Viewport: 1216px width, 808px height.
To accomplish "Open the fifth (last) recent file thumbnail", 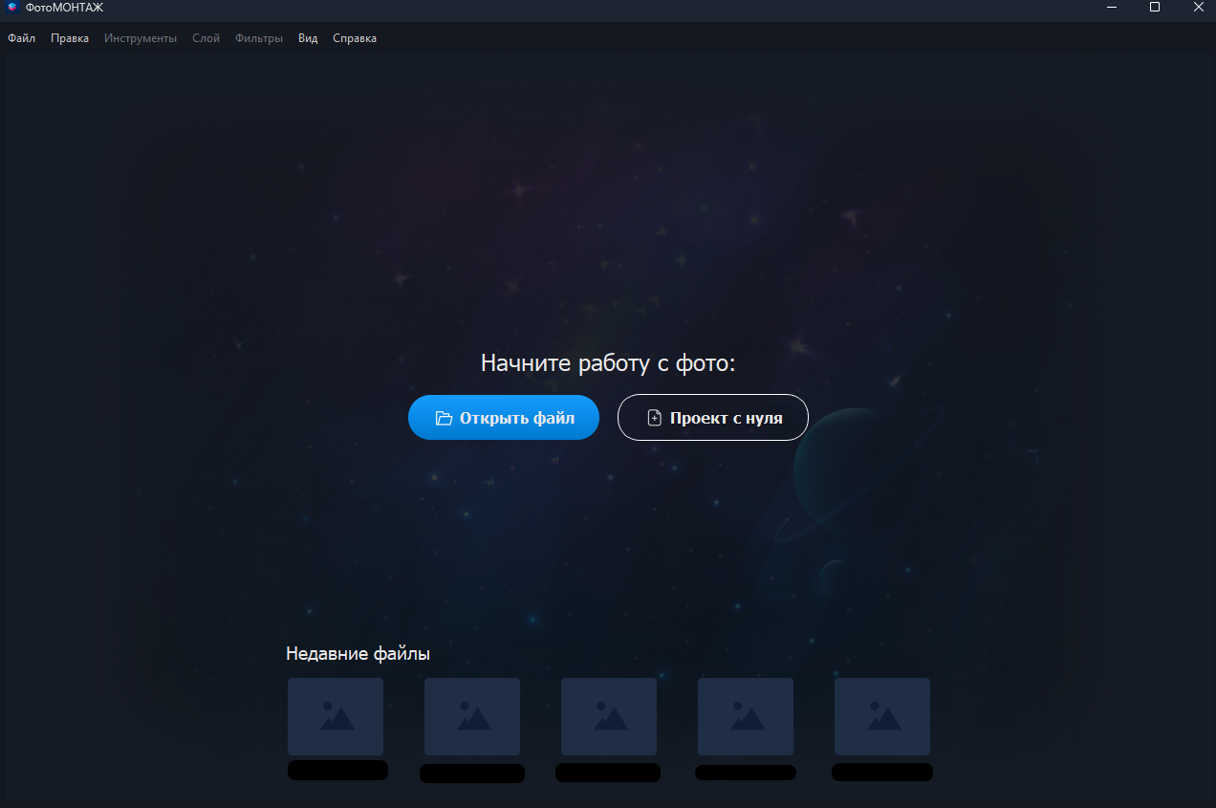I will pyautogui.click(x=882, y=717).
